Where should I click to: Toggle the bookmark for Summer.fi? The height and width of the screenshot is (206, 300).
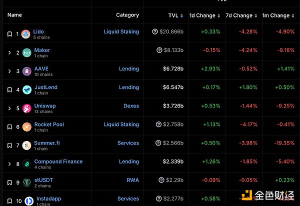pos(9,145)
